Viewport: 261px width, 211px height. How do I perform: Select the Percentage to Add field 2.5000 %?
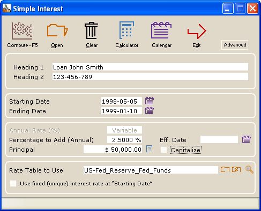click(x=124, y=140)
